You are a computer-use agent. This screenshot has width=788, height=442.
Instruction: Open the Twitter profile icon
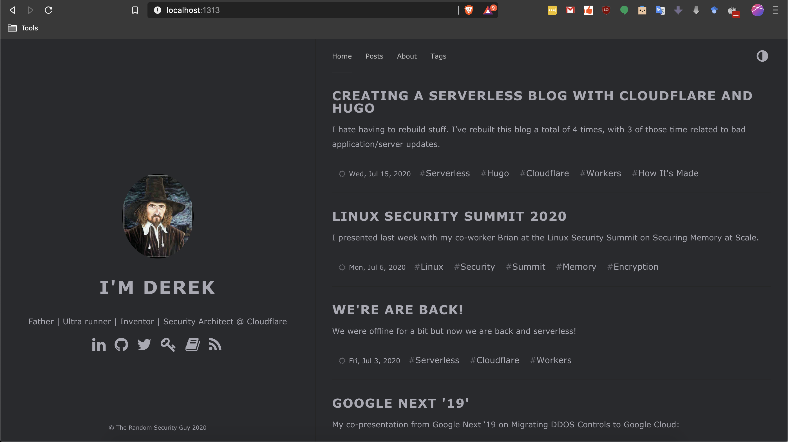144,345
